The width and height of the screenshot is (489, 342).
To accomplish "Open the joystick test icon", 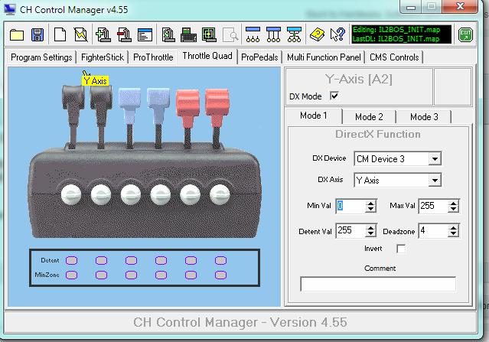I will [x=168, y=34].
